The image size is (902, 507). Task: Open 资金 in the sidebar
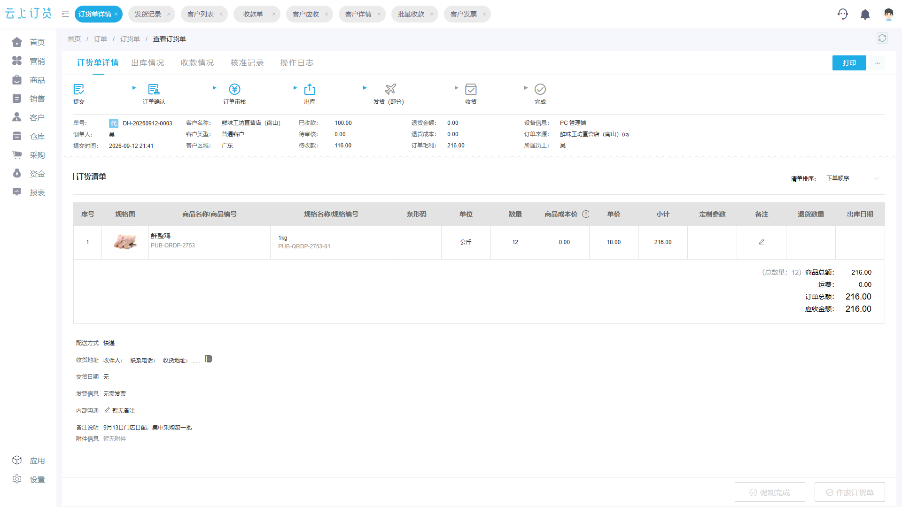pos(28,174)
